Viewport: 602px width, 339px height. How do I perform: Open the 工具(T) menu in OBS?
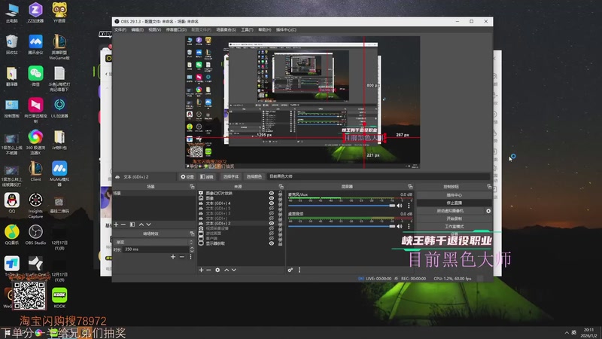[x=247, y=29]
